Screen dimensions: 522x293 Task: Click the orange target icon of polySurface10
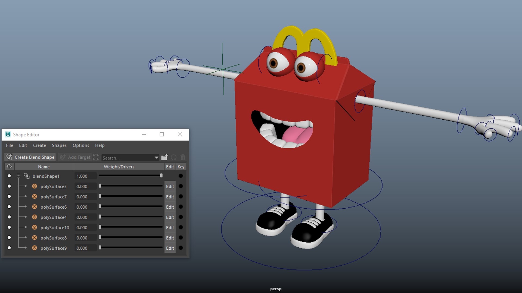(x=35, y=227)
